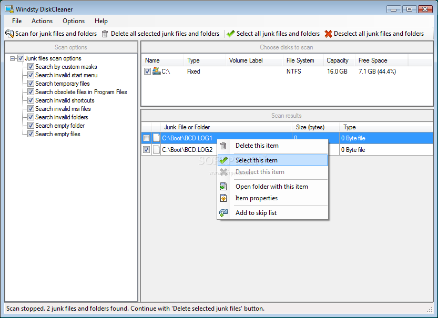This screenshot has height=318, width=438.
Task: Click the Free Space column header
Action: 382,60
